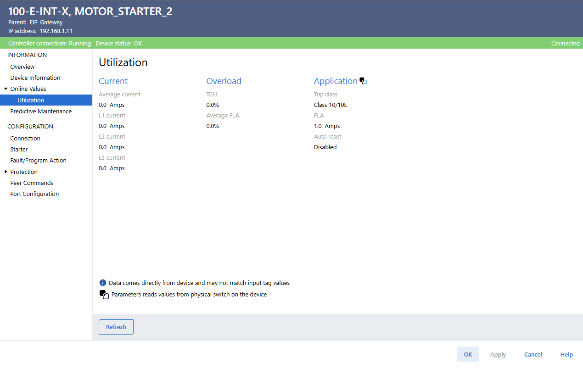This screenshot has width=583, height=374.
Task: Open the Starter configuration page
Action: pyautogui.click(x=19, y=149)
